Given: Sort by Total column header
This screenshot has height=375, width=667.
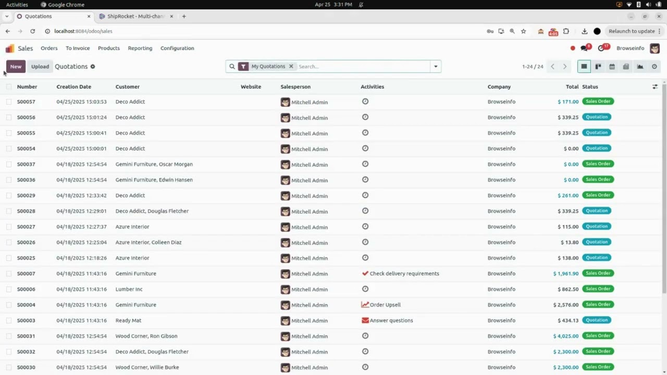Looking at the screenshot, I should click(572, 87).
